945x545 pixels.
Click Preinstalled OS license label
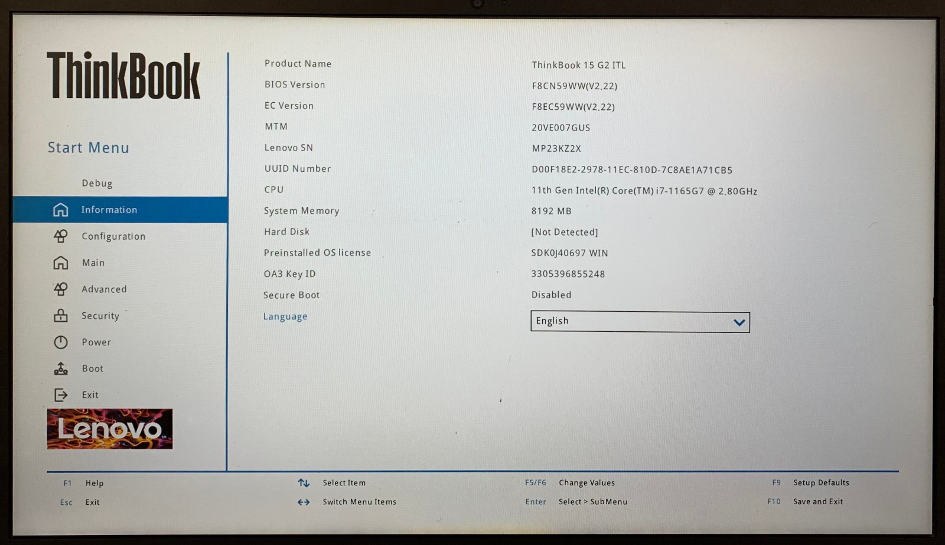pos(317,253)
